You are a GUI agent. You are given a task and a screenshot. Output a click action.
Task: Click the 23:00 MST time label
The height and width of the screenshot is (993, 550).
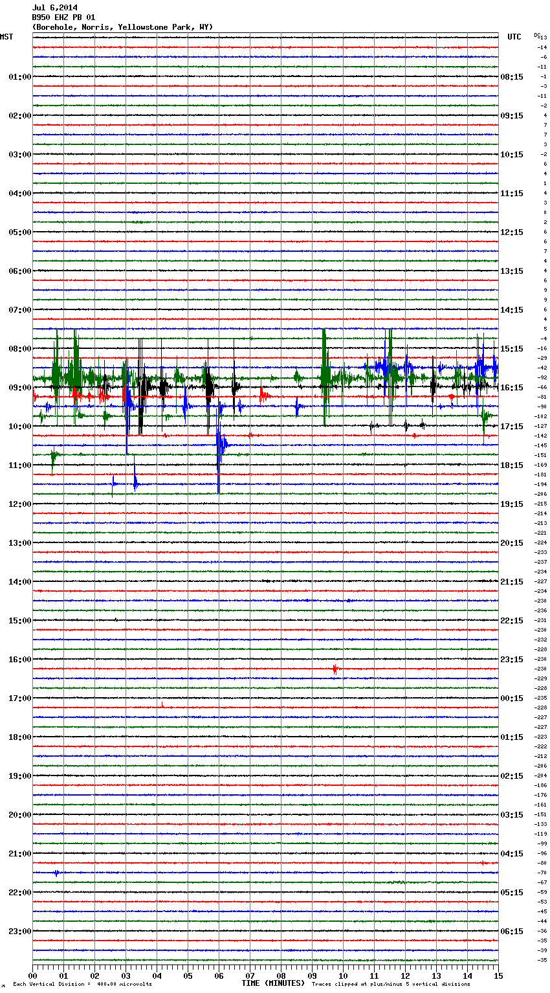pyautogui.click(x=19, y=932)
